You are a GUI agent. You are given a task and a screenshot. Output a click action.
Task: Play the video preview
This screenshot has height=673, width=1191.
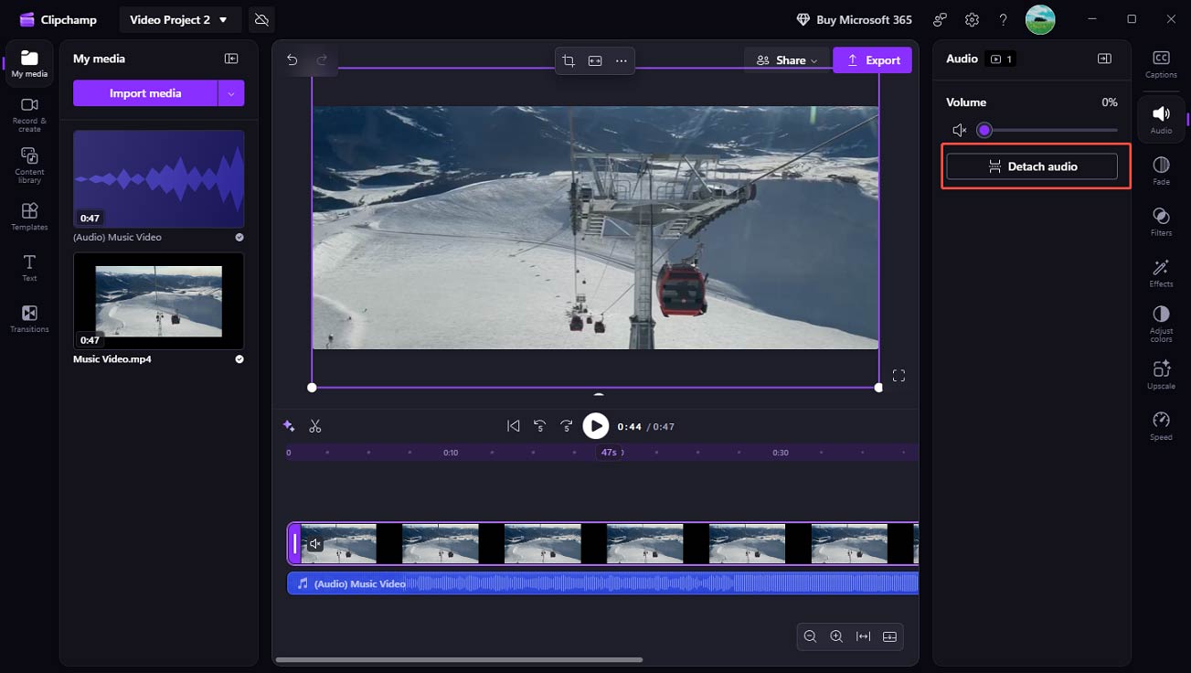tap(595, 426)
